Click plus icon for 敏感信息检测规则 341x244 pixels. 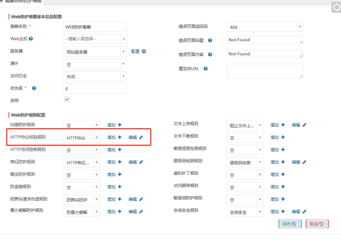[283, 150]
